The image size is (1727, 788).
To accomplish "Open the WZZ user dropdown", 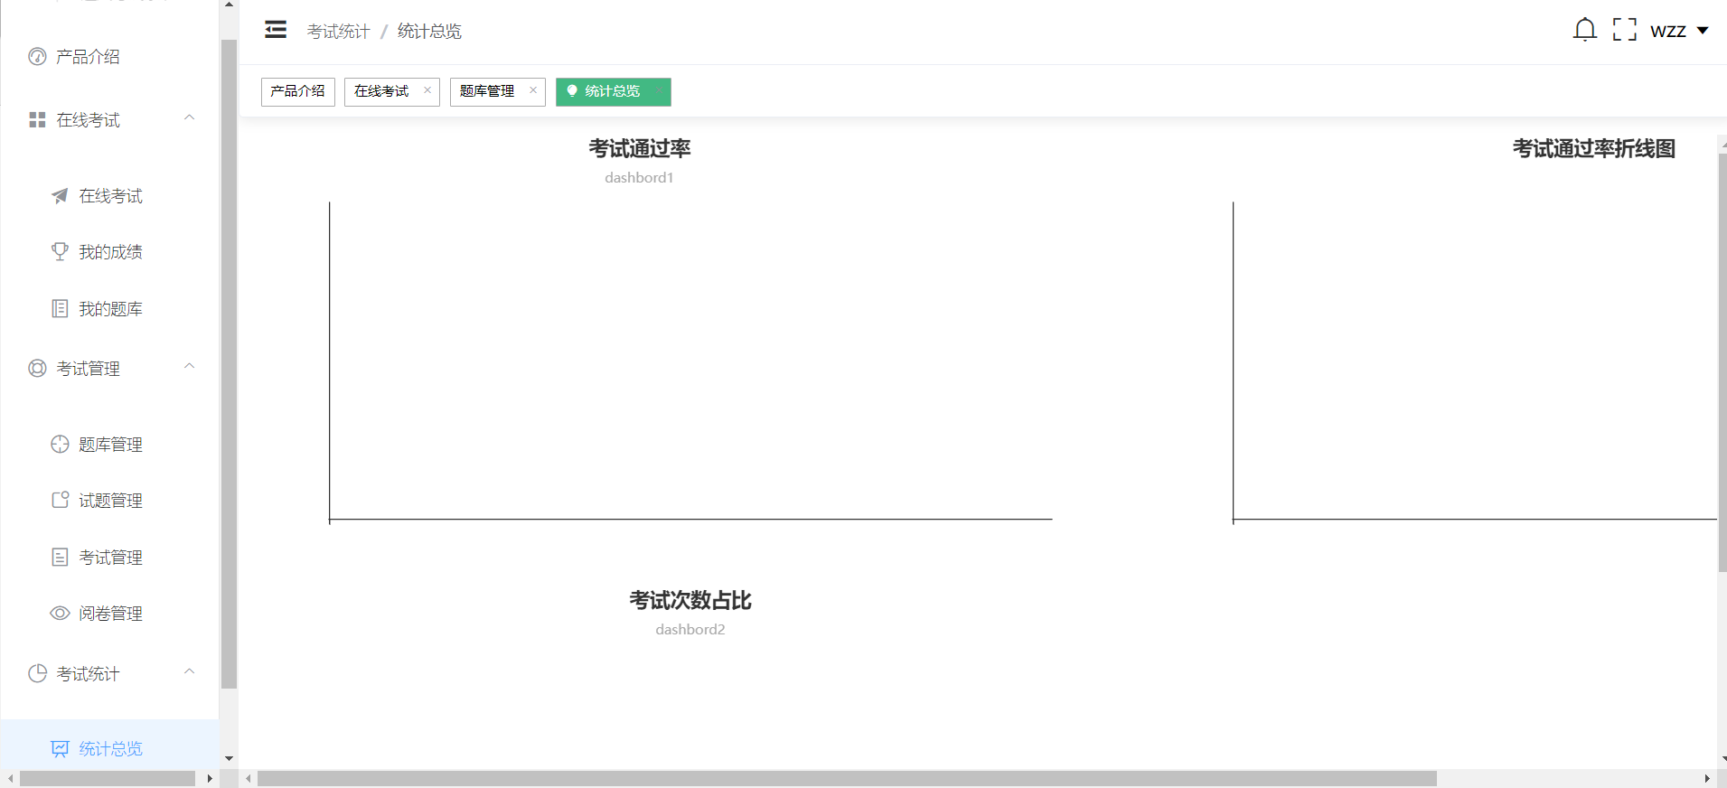I will 1679,31.
